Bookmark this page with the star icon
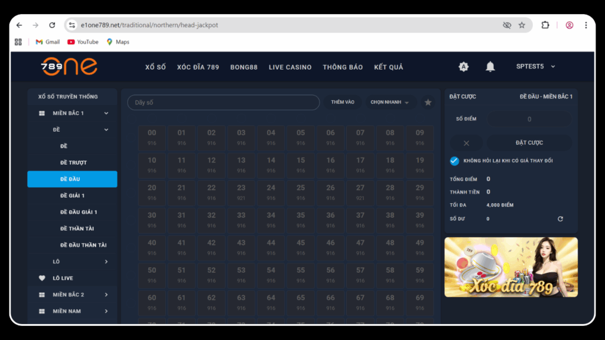This screenshot has width=605, height=340. (x=522, y=25)
